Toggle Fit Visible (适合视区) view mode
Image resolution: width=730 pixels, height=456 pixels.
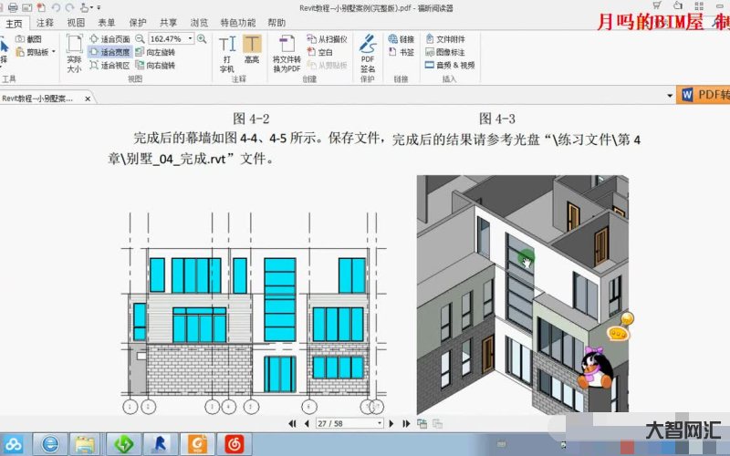point(109,65)
